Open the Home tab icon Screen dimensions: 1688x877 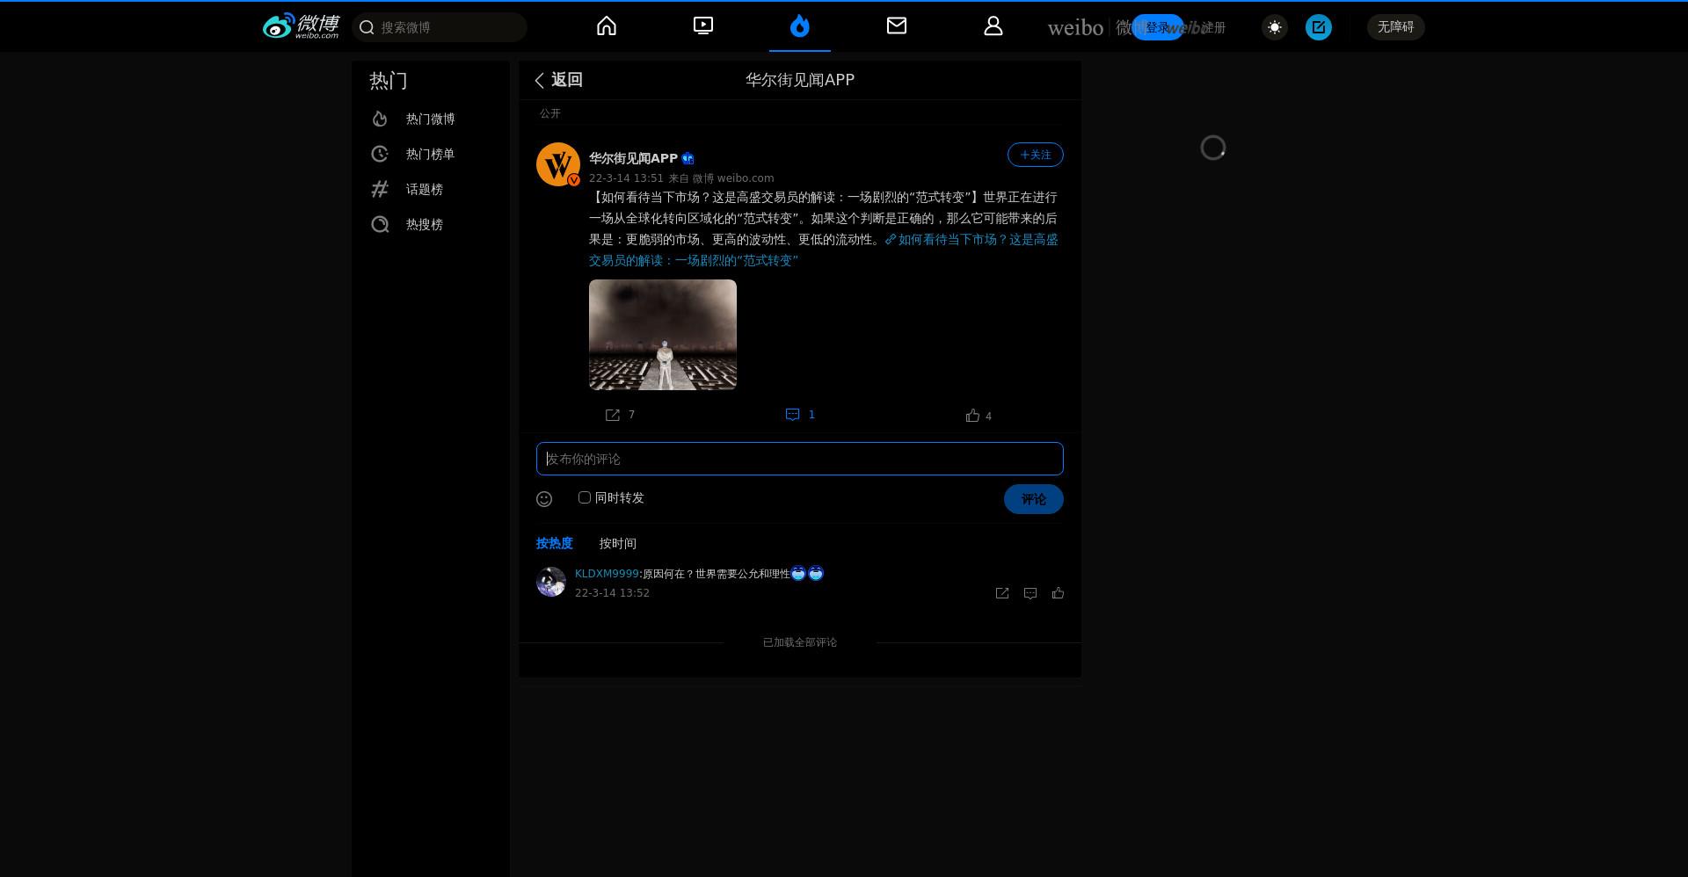pyautogui.click(x=607, y=26)
